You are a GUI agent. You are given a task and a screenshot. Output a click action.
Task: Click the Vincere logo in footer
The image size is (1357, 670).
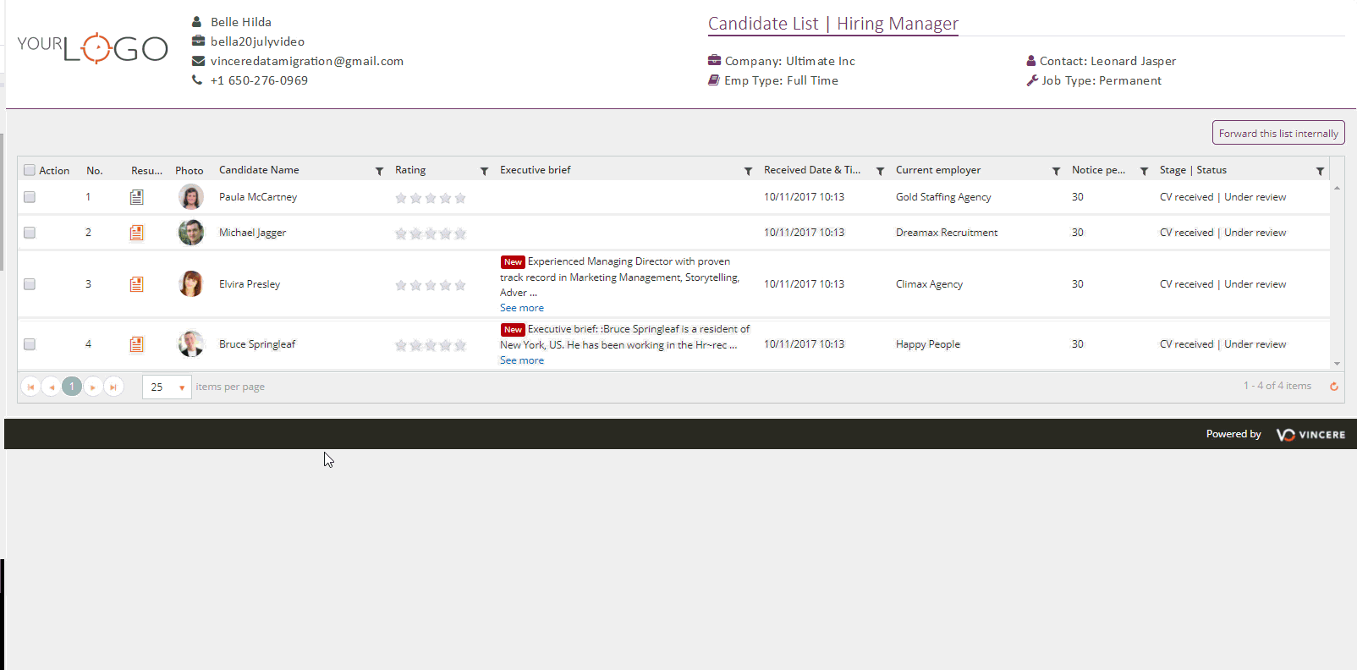coord(1310,435)
